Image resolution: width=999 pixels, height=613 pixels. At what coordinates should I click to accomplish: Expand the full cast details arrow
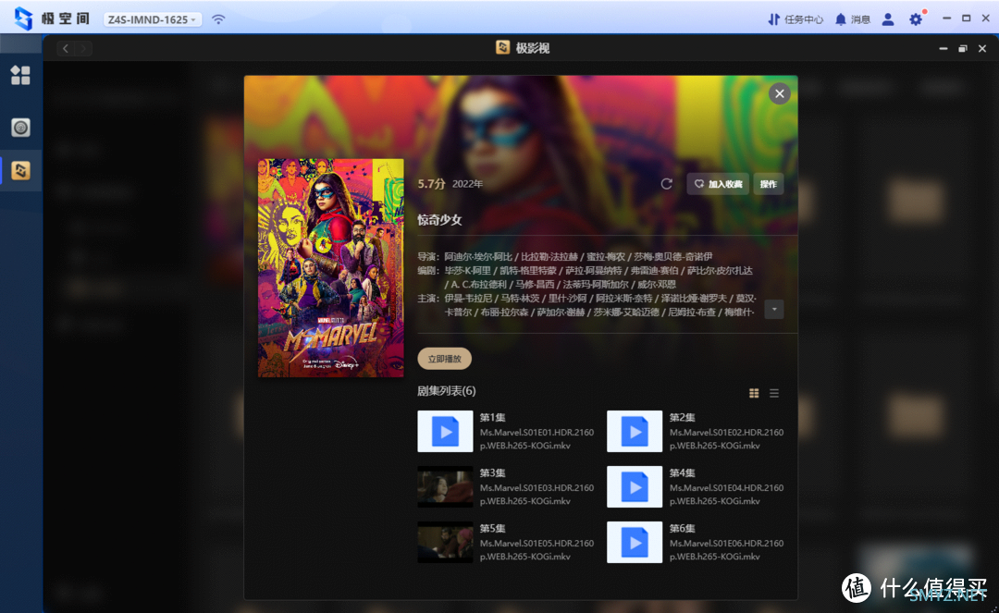tap(774, 310)
